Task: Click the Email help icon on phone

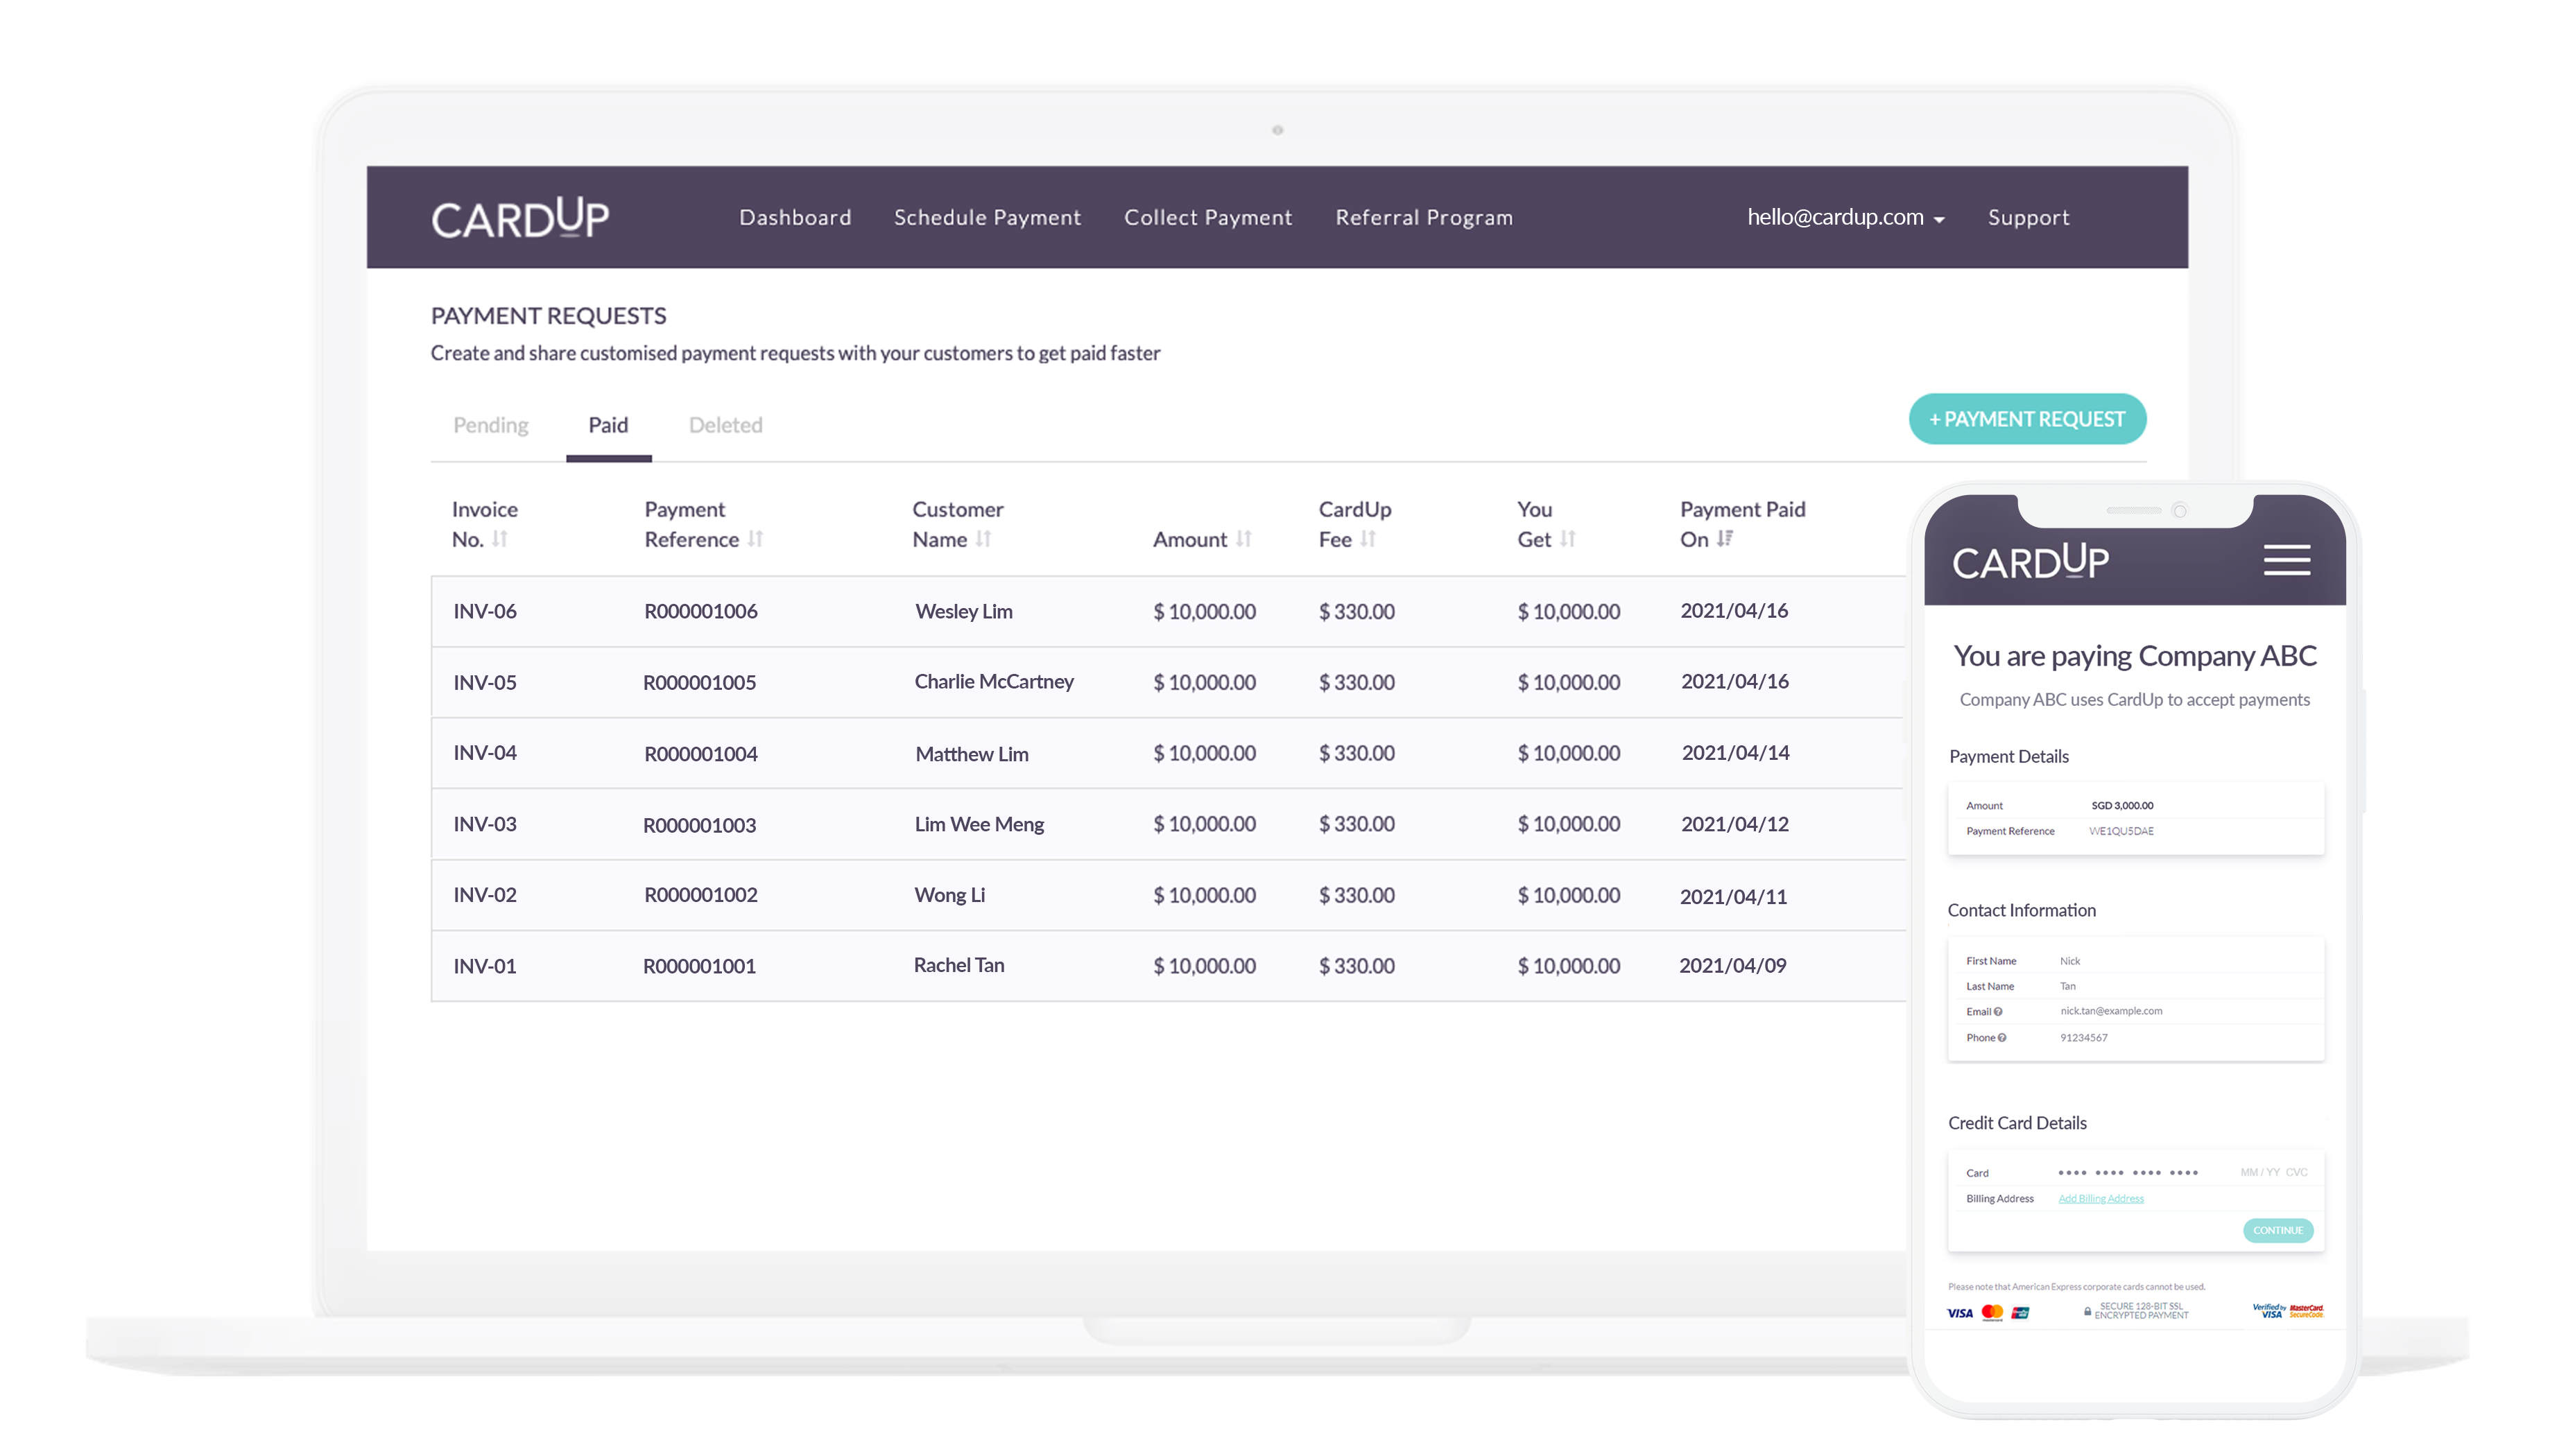Action: pyautogui.click(x=1998, y=1011)
